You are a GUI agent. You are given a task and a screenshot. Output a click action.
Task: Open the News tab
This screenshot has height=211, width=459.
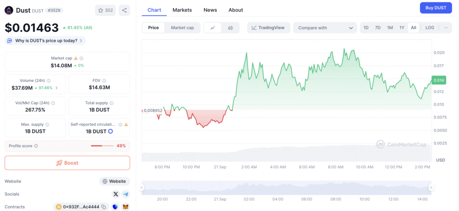[210, 10]
